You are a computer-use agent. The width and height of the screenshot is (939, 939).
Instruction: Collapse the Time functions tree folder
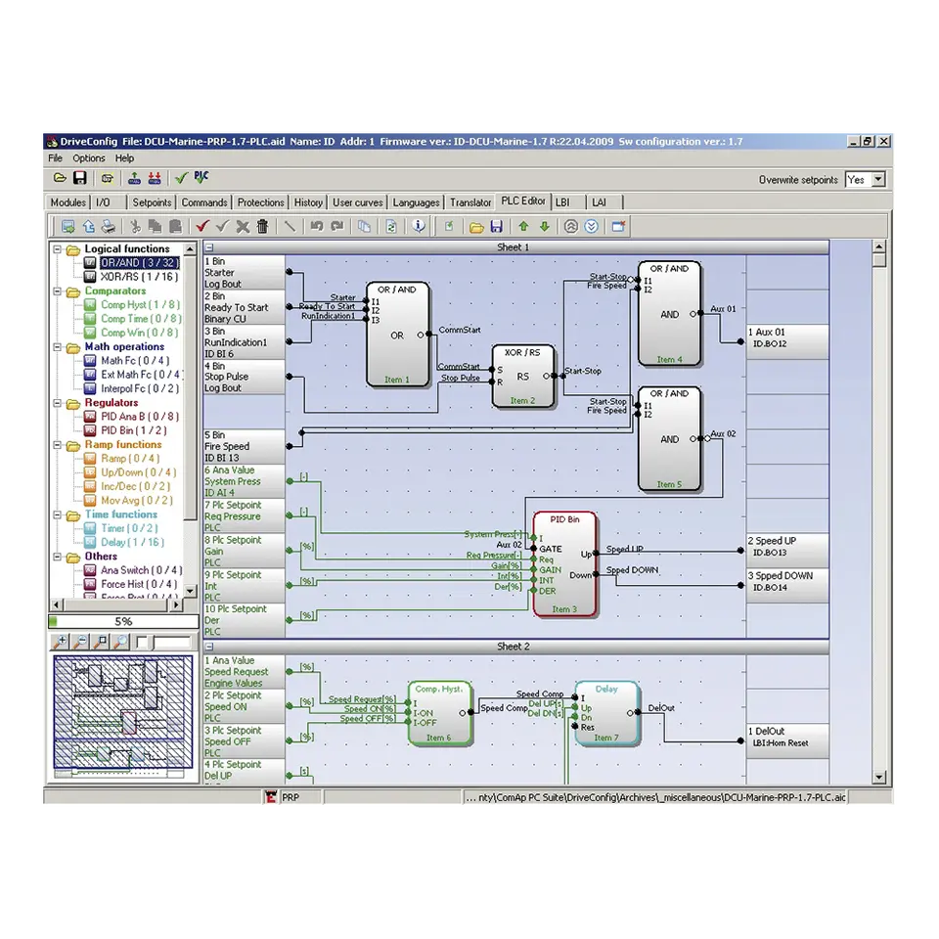point(58,514)
